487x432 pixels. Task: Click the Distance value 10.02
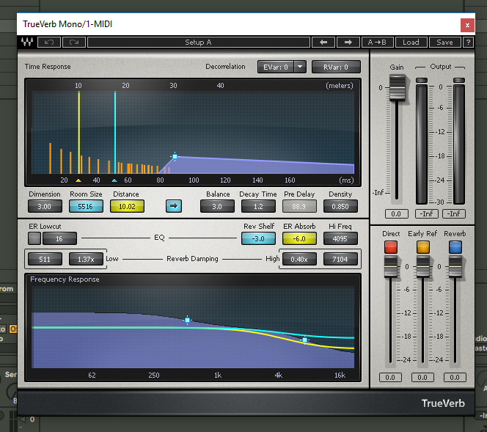pyautogui.click(x=127, y=206)
